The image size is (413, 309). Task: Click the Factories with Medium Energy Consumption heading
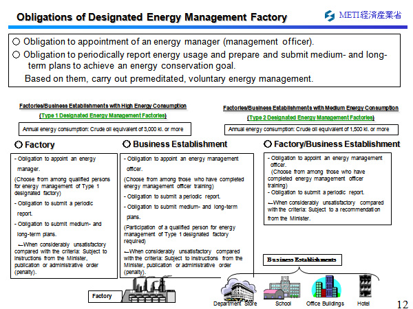(310, 108)
